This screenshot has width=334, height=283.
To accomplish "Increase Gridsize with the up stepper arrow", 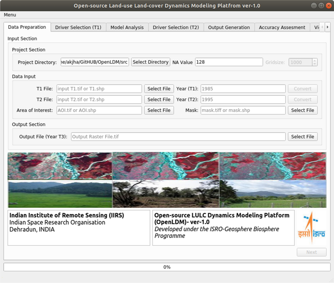I will coord(315,60).
